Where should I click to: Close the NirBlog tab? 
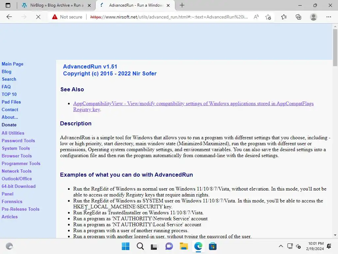click(89, 5)
